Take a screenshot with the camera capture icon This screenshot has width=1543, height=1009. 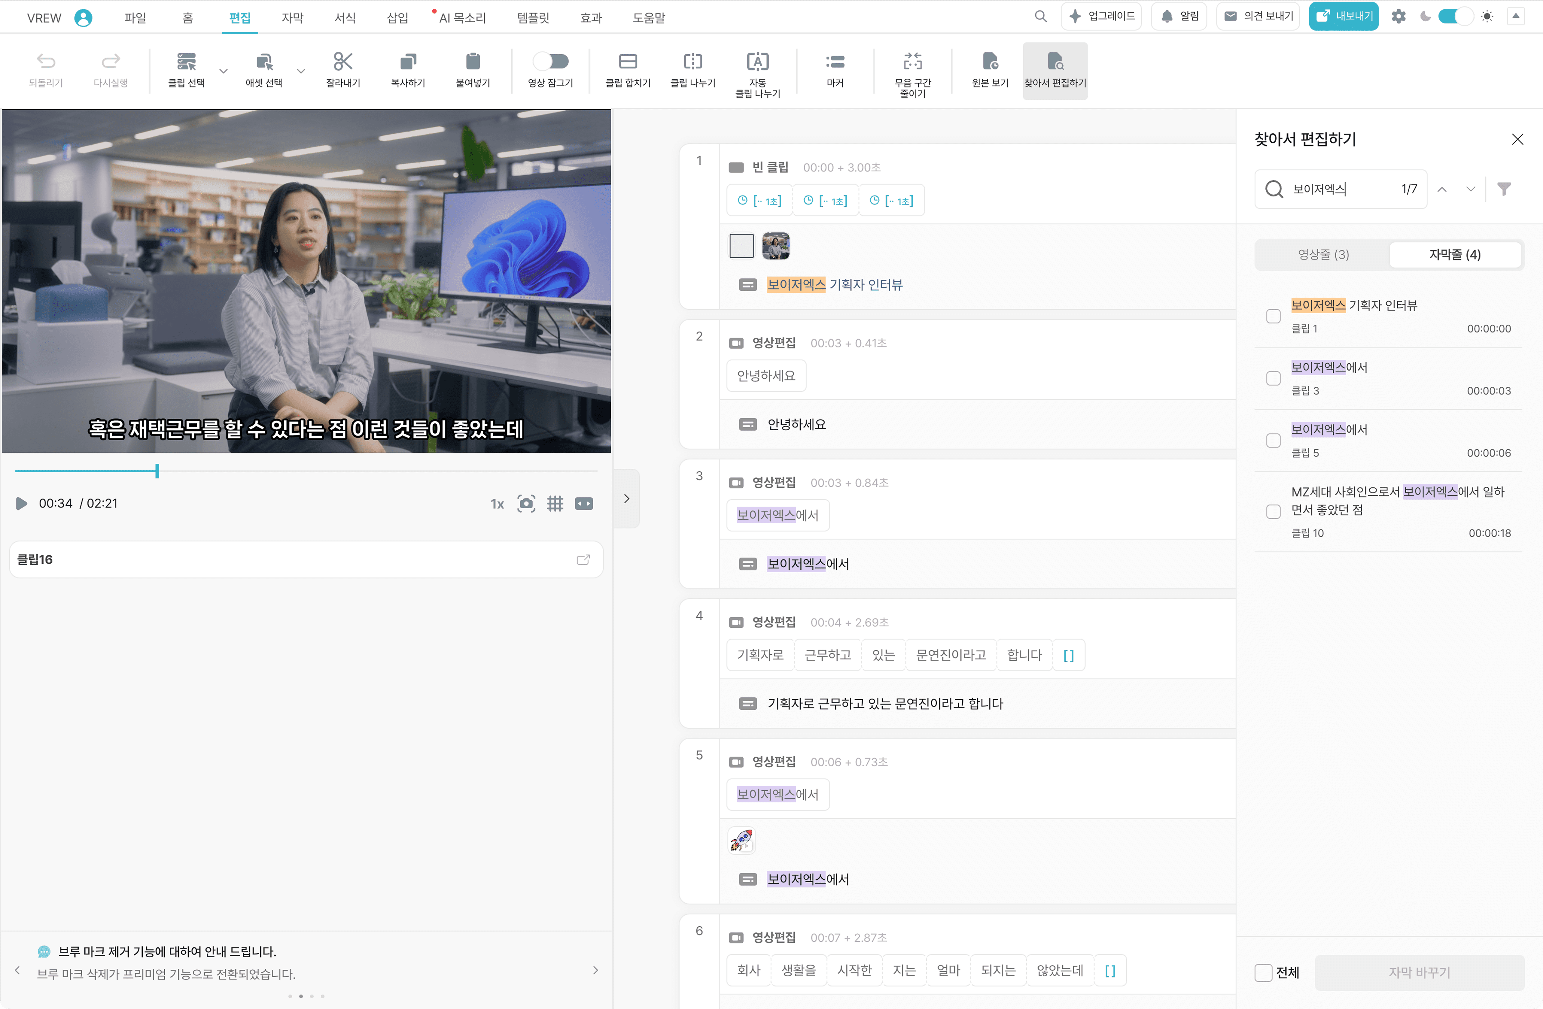click(526, 504)
